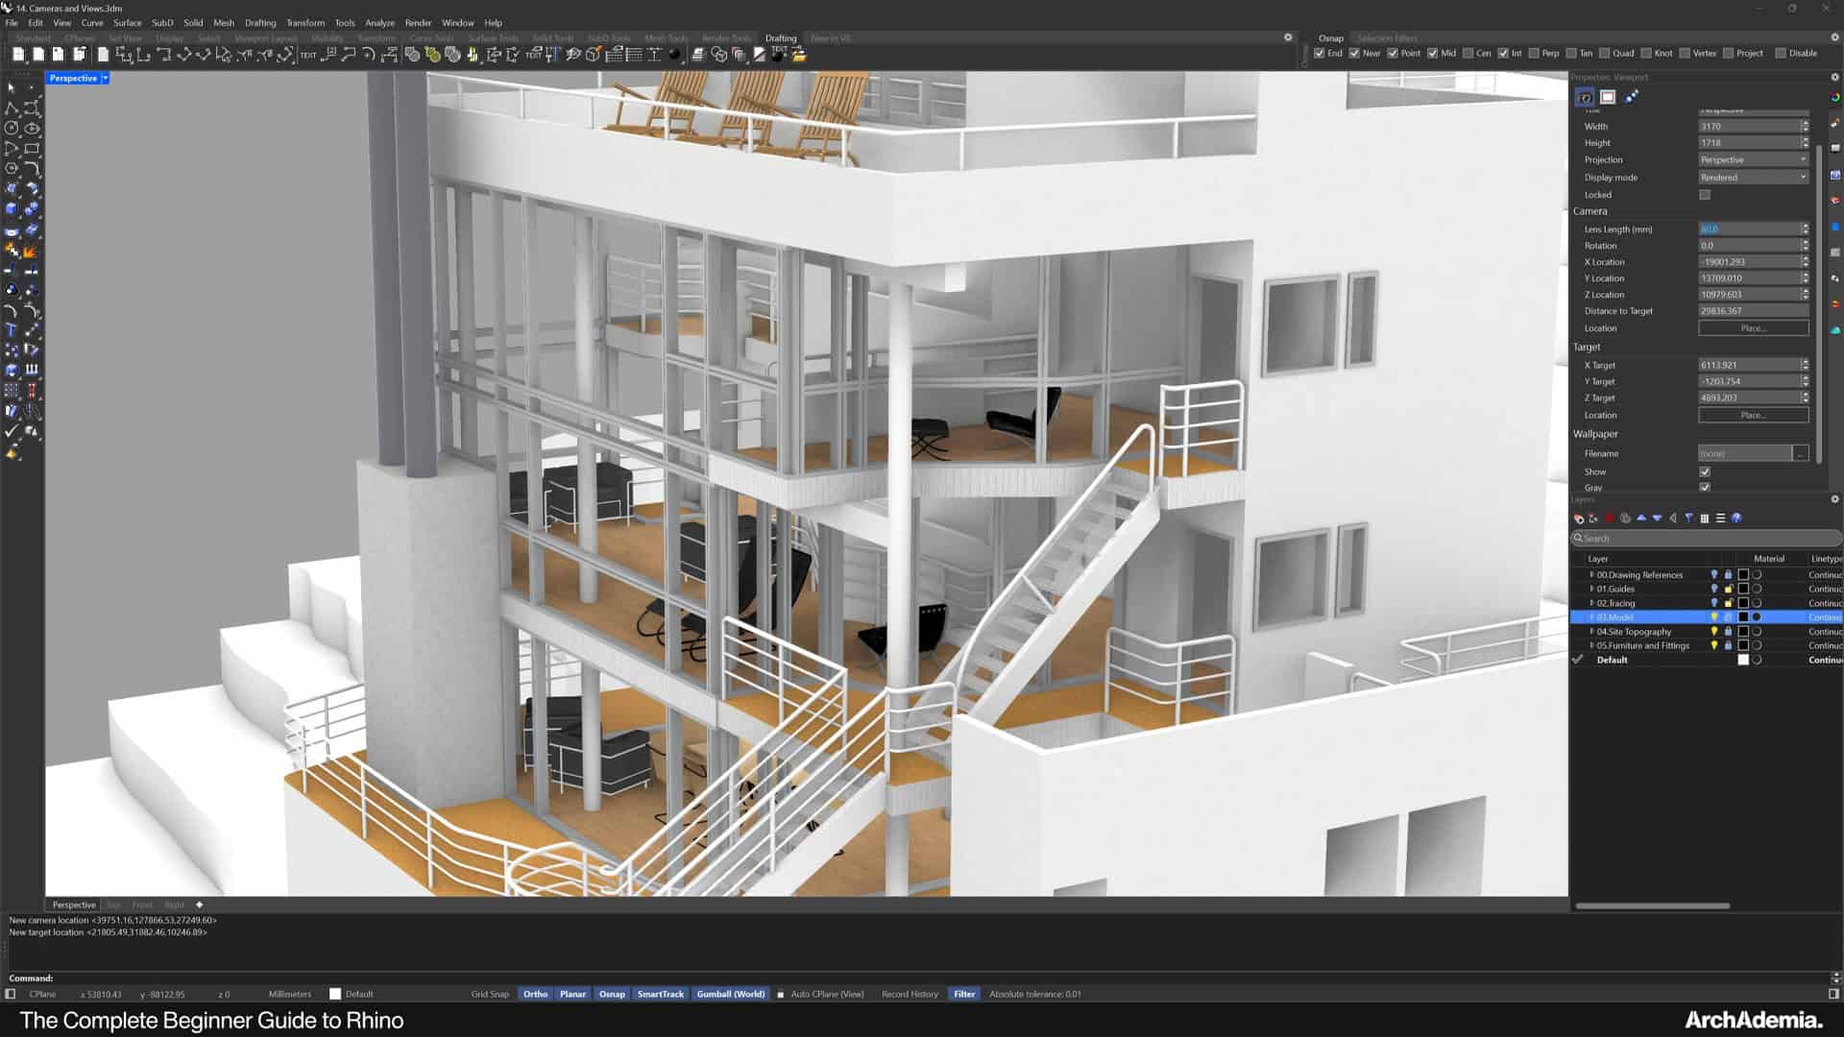Screen dimensions: 1844x1037
Task: Click the Text object tool in the left sidebar
Action: (x=12, y=330)
